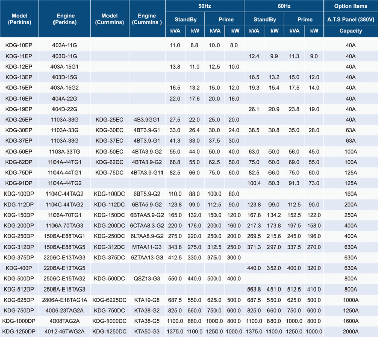
Task: Select model cell KDG-512DP
Action: coord(19,290)
